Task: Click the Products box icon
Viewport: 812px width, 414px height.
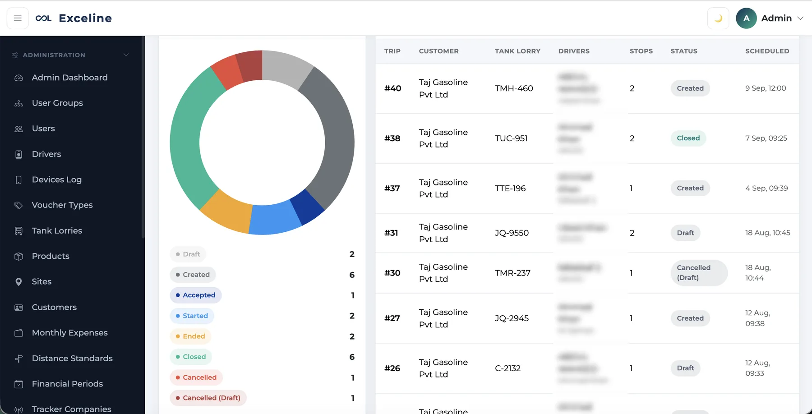Action: [18, 257]
